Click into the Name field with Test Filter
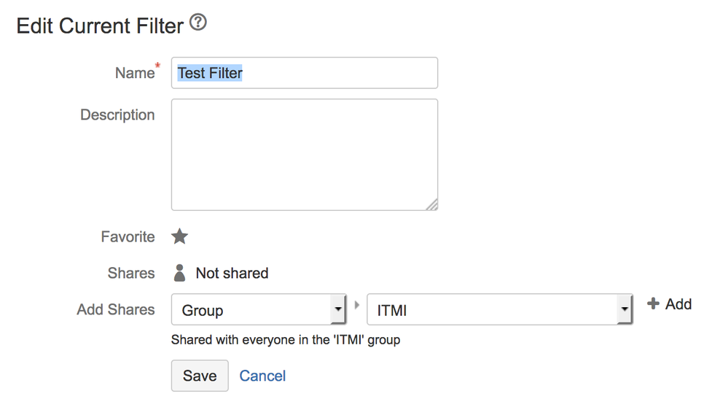This screenshot has height=410, width=728. point(304,73)
